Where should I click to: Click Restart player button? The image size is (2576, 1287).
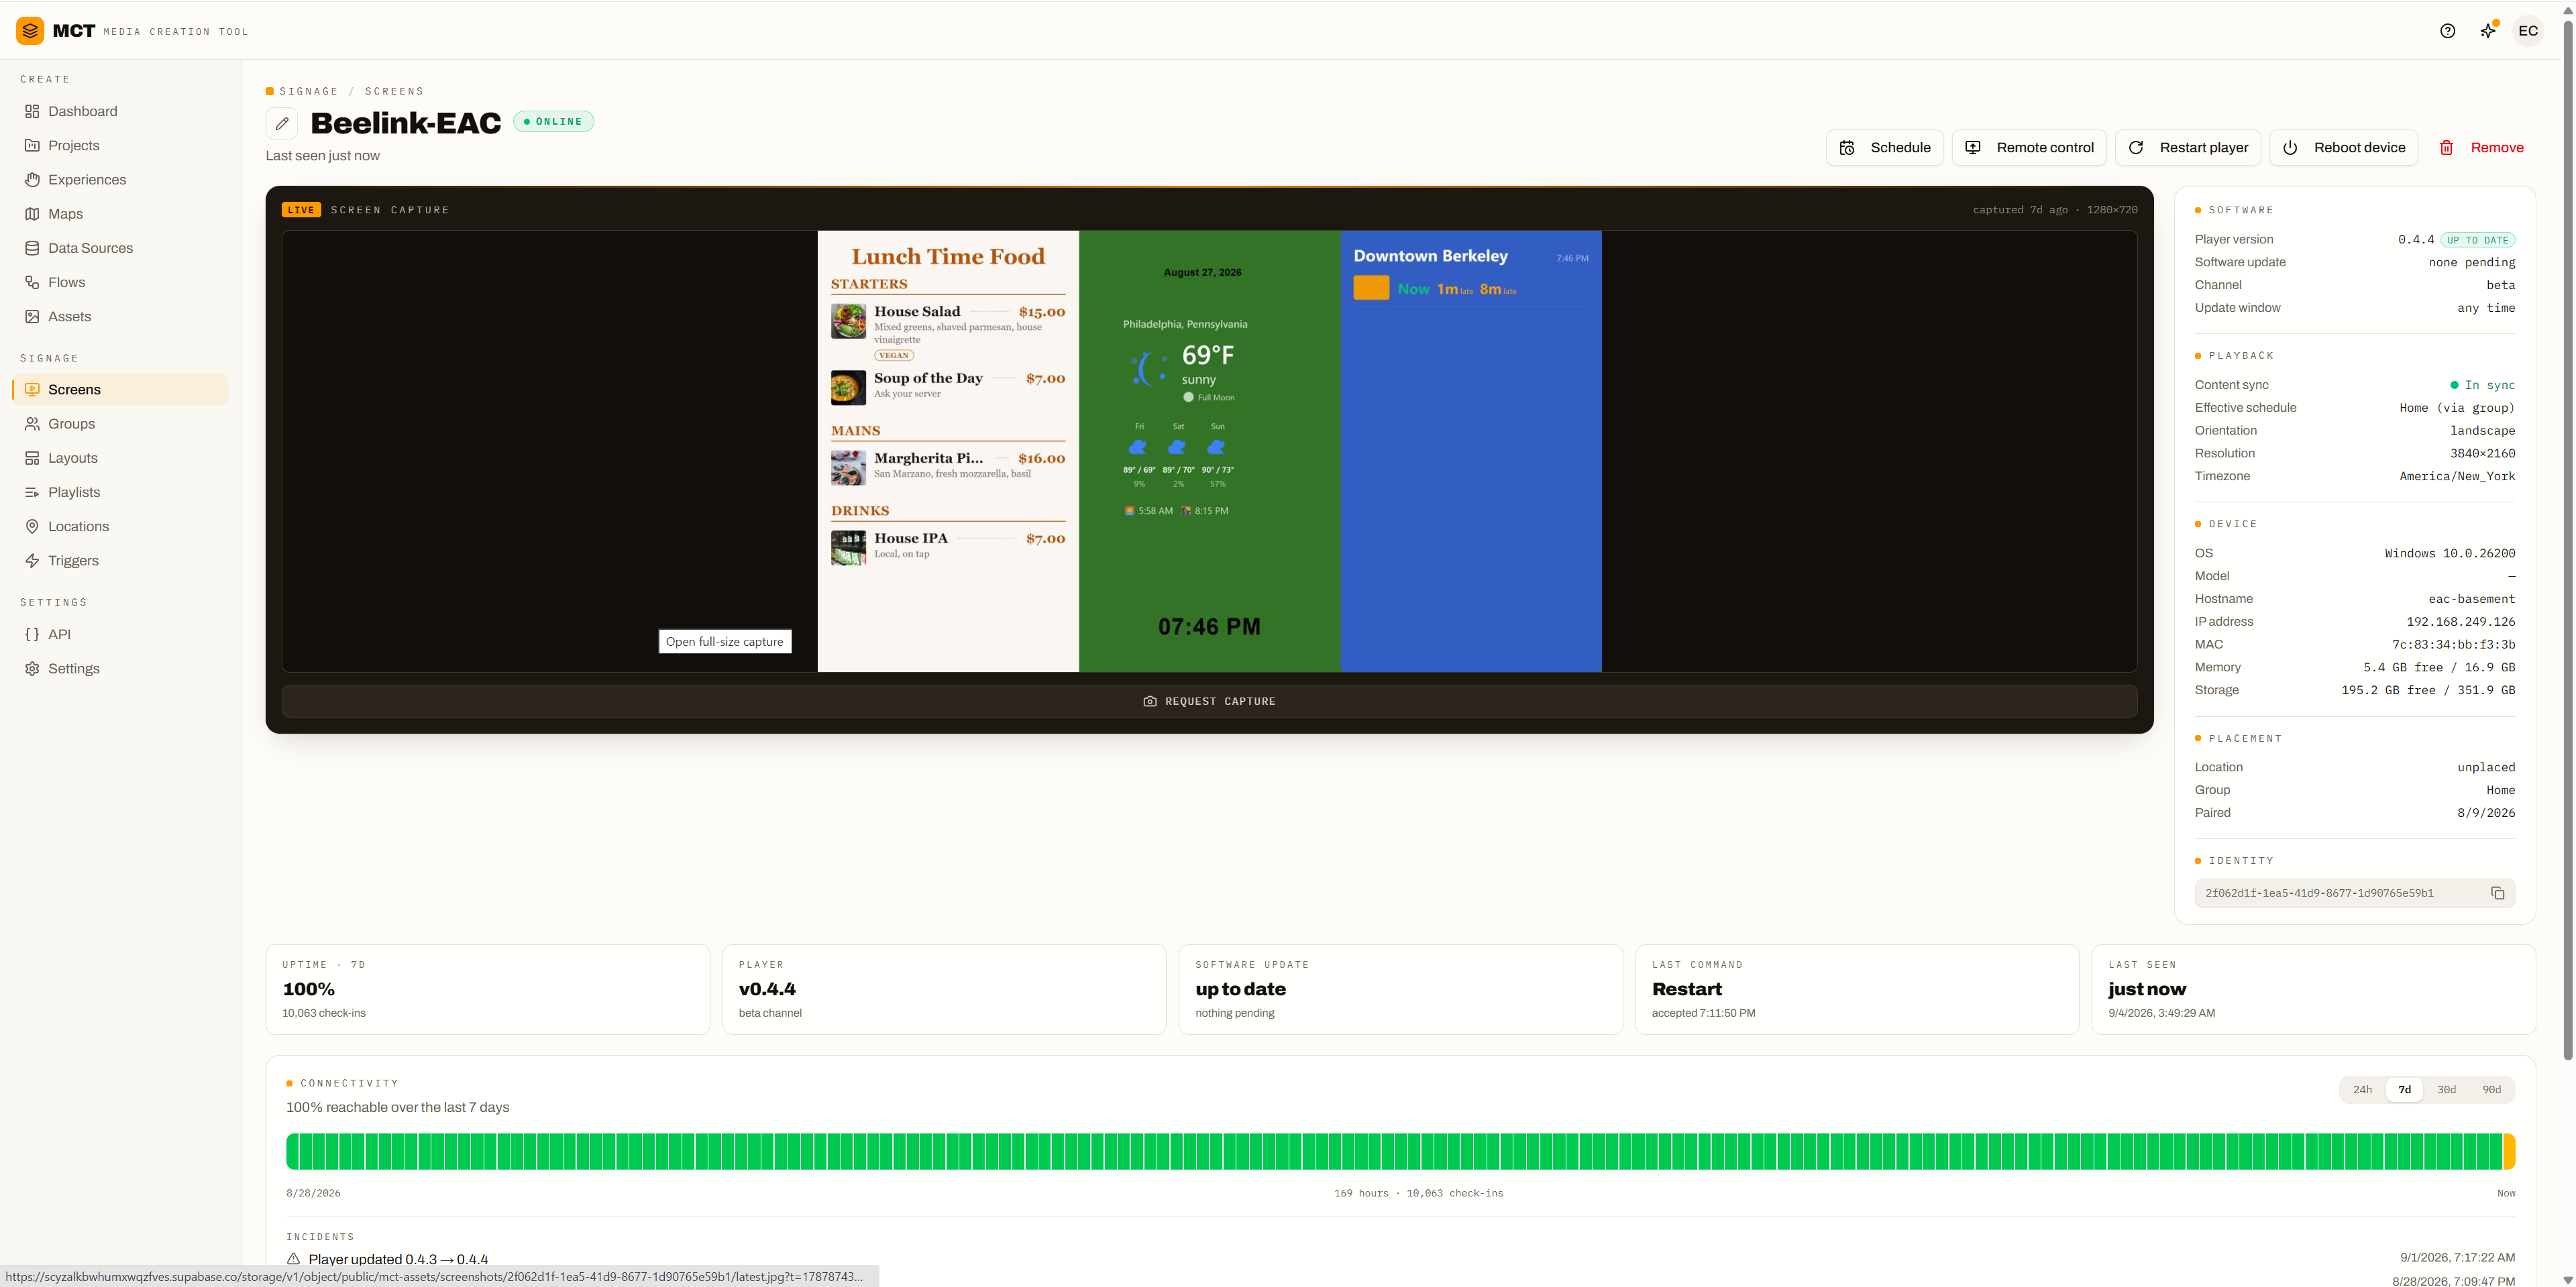pos(2187,148)
